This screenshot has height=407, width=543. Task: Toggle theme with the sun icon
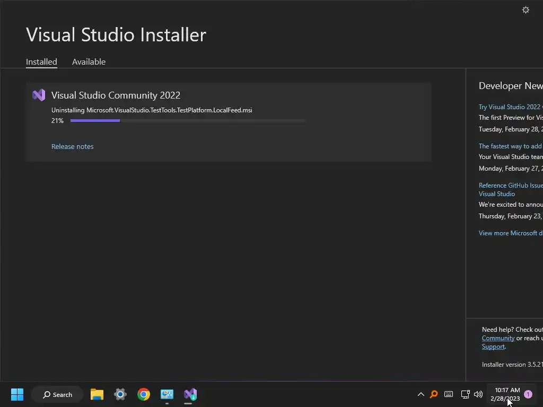(x=526, y=10)
